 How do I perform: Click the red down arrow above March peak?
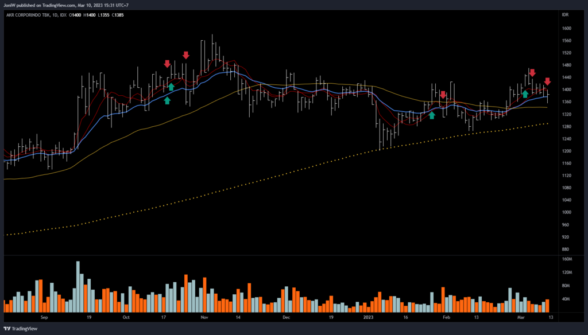pos(532,73)
